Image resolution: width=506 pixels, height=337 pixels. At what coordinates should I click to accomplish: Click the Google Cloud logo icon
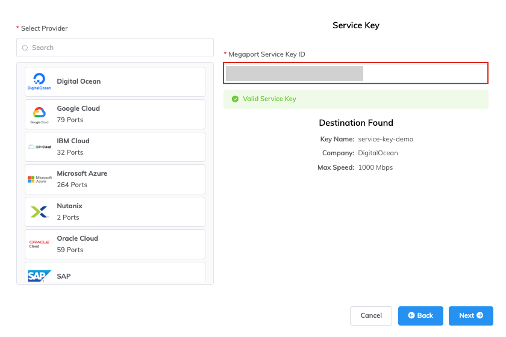(39, 114)
